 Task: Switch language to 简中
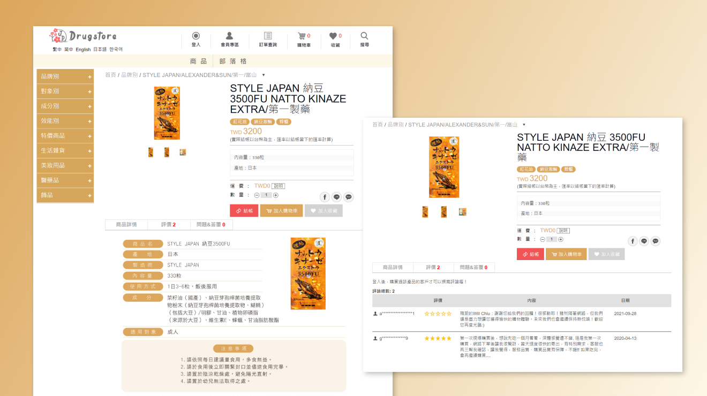(x=69, y=49)
